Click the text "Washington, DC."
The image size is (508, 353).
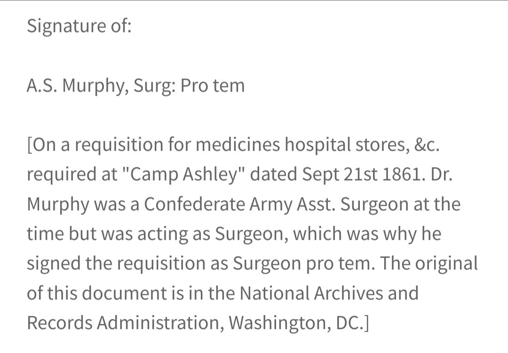pos(296,322)
